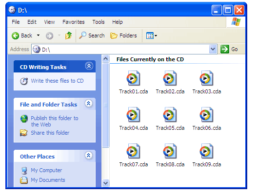Click the My Computer monitor icon

(24, 171)
